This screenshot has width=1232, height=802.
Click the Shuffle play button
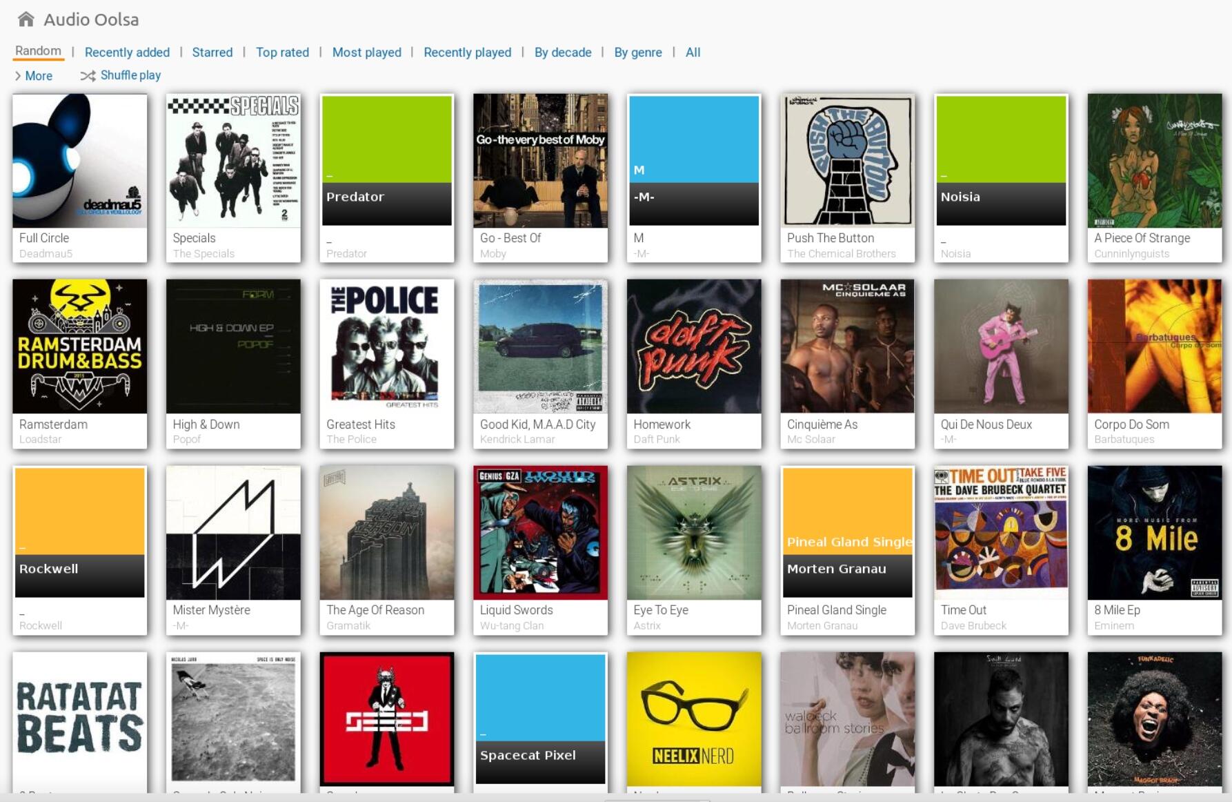click(x=130, y=75)
